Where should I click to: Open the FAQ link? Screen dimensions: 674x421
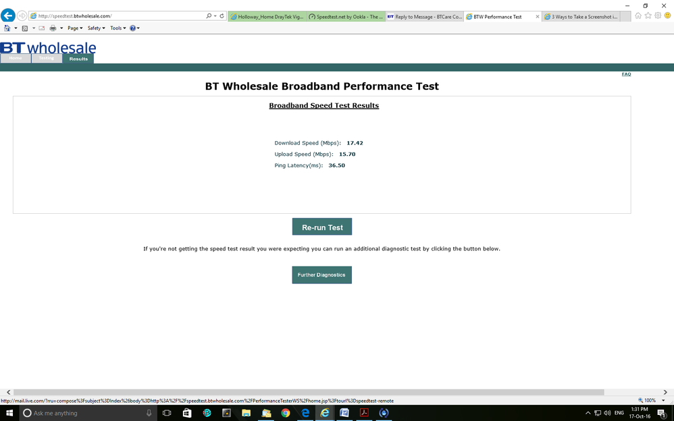pos(626,74)
